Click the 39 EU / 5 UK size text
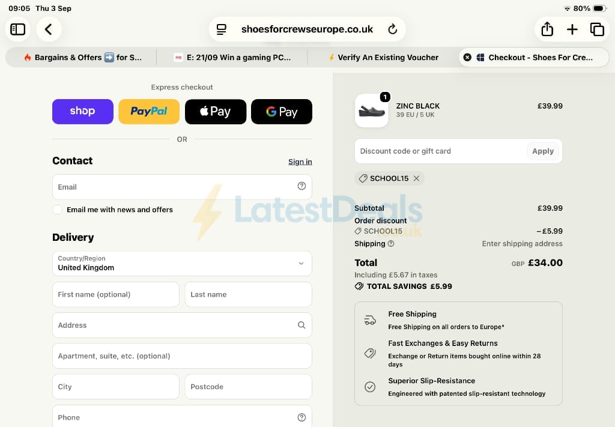Screen dimensions: 615x427 pyautogui.click(x=415, y=115)
